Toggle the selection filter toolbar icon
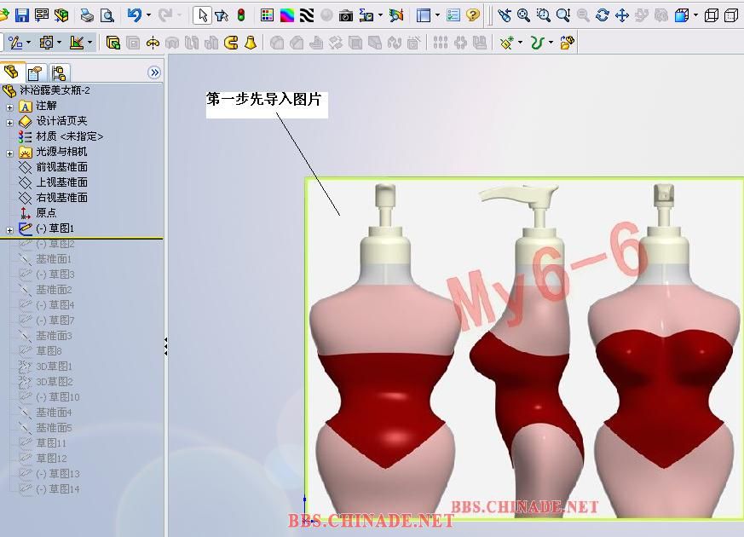The width and height of the screenshot is (744, 537). point(222,15)
